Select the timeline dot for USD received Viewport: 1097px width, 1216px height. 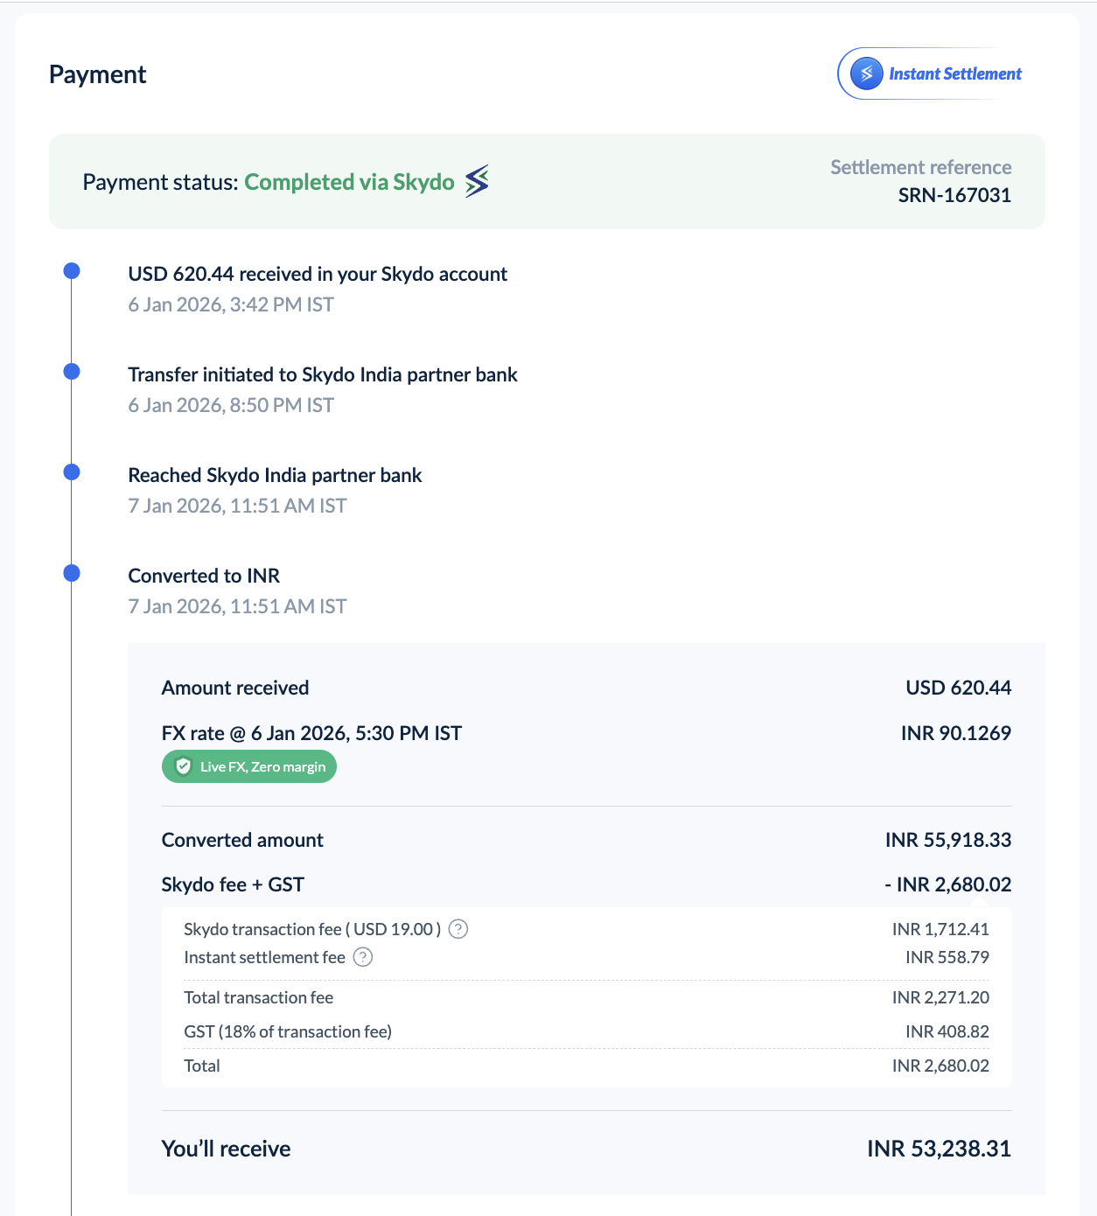(x=72, y=271)
